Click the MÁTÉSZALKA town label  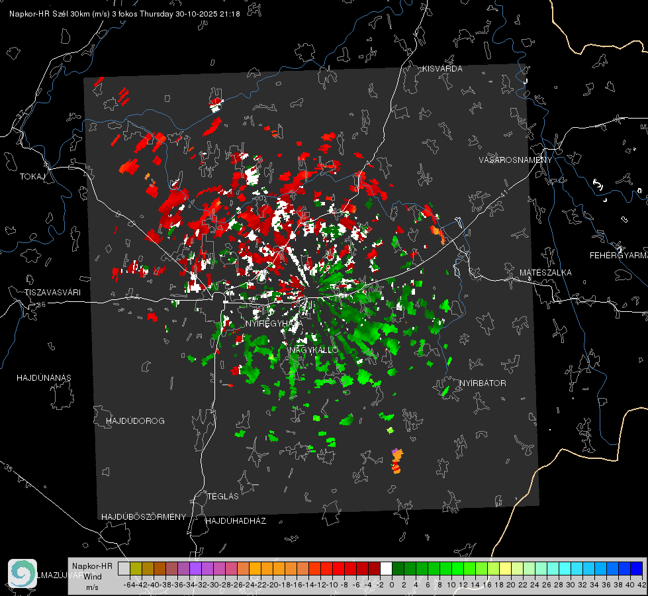(545, 273)
